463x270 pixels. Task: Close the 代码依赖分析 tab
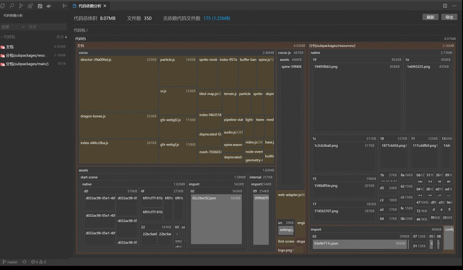pyautogui.click(x=105, y=6)
